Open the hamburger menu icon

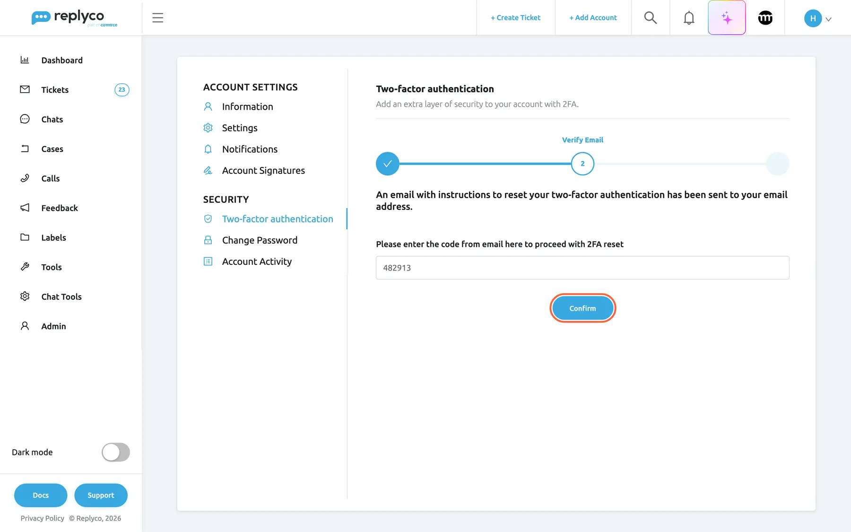point(157,18)
